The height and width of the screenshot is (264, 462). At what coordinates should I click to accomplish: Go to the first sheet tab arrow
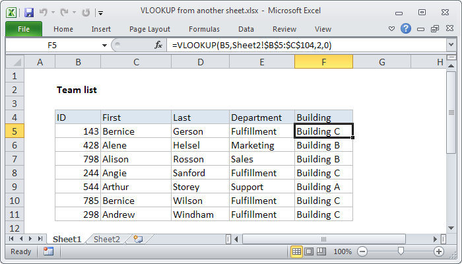coord(11,239)
